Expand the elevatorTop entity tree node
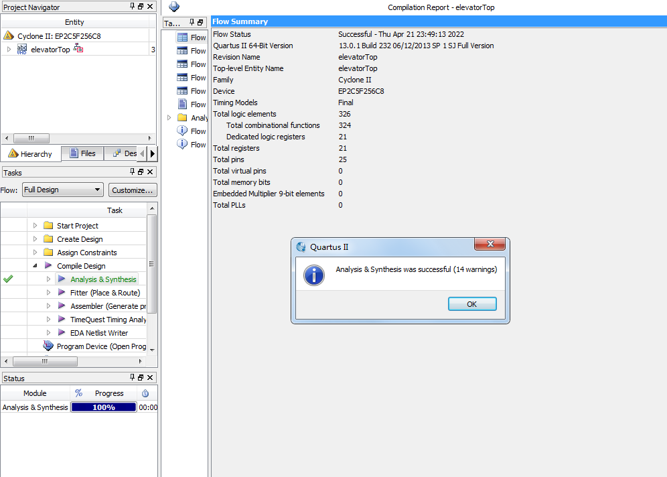This screenshot has width=667, height=477. point(9,50)
